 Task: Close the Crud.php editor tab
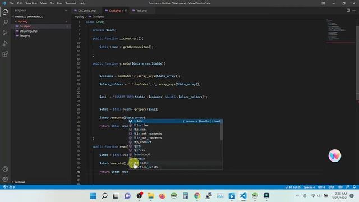click(x=126, y=11)
